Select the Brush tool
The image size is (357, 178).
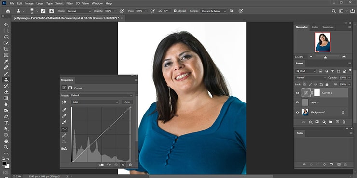coord(6,74)
